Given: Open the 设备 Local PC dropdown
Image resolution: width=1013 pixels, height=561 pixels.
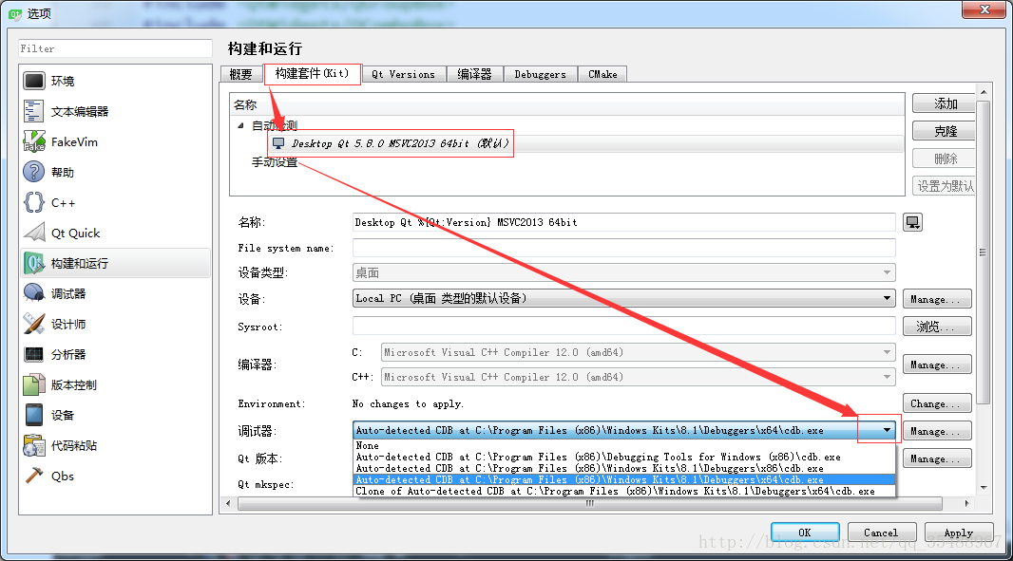Looking at the screenshot, I should point(624,298).
